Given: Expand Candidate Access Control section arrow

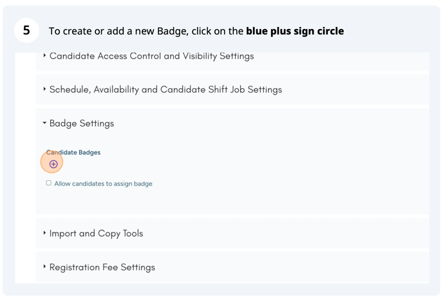Looking at the screenshot, I should 44,56.
